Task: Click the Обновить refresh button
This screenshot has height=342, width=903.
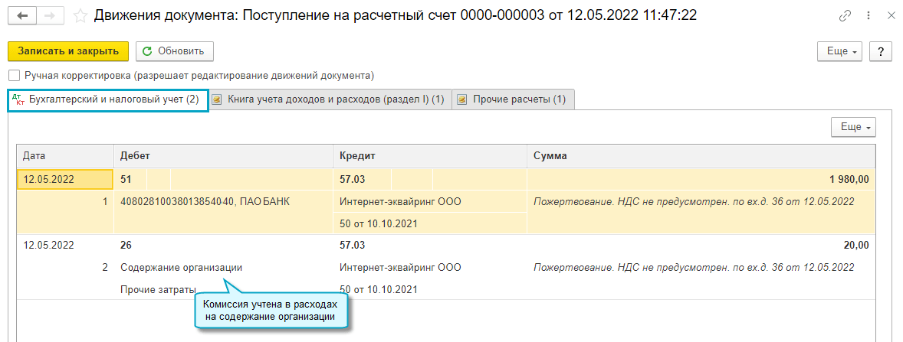Action: (174, 51)
